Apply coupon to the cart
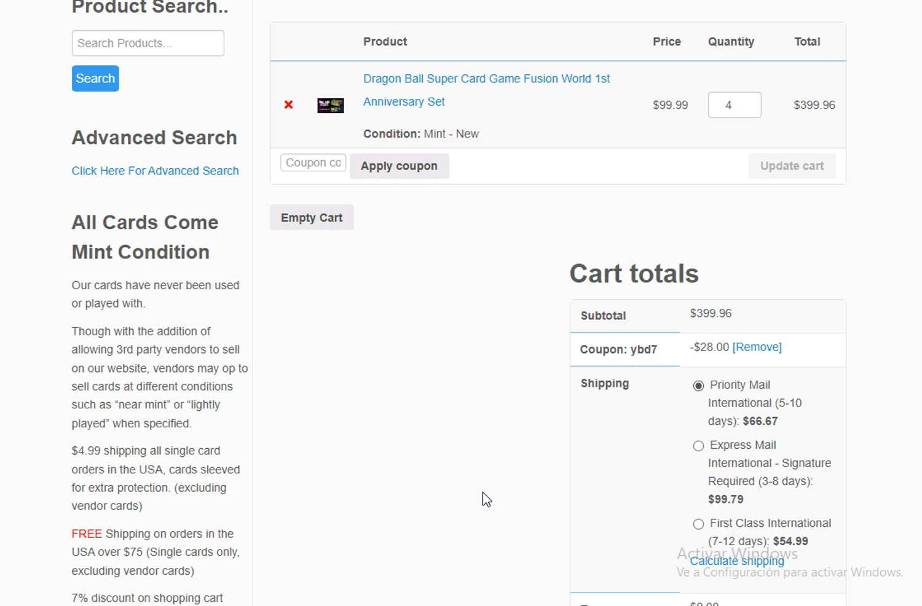 [x=400, y=166]
